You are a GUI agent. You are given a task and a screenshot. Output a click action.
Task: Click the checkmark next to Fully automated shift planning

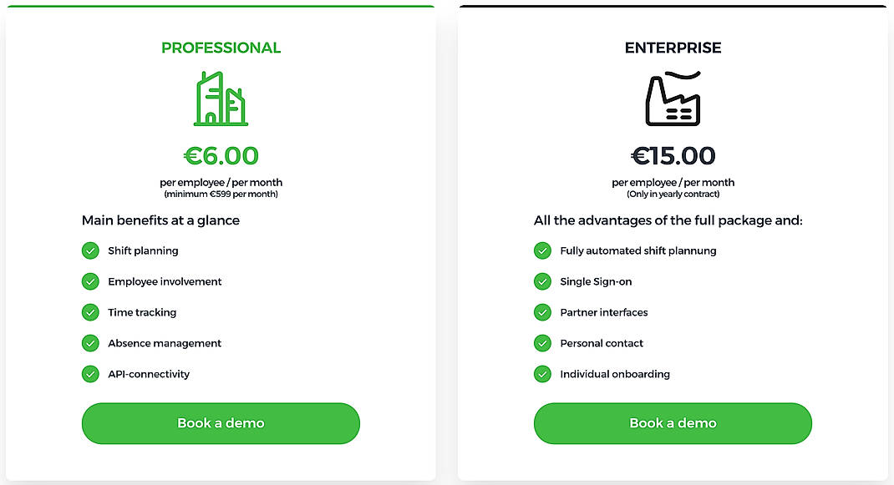point(542,250)
